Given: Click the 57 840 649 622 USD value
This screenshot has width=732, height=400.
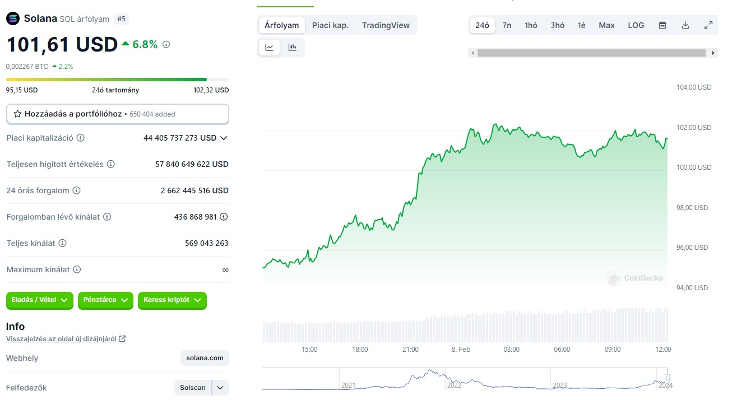Looking at the screenshot, I should [192, 164].
